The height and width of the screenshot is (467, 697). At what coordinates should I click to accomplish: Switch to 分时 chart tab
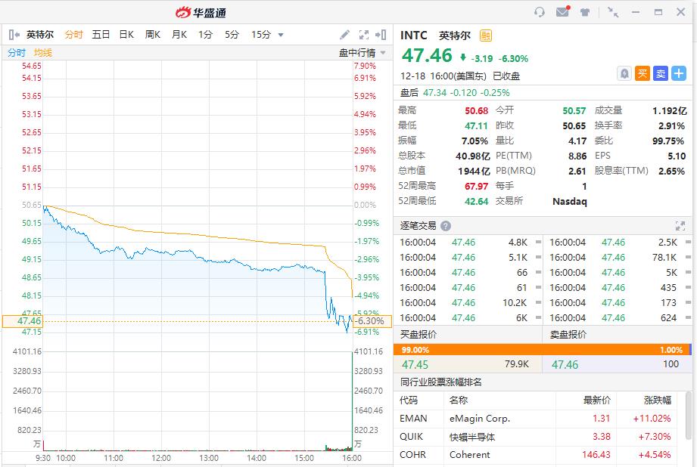point(74,35)
